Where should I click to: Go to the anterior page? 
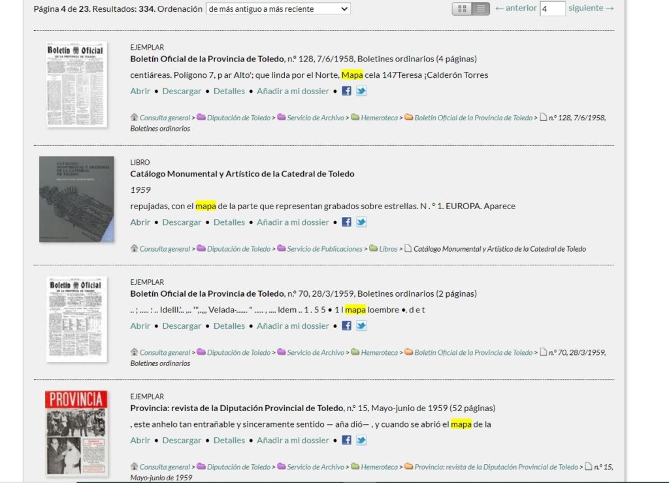coord(516,8)
